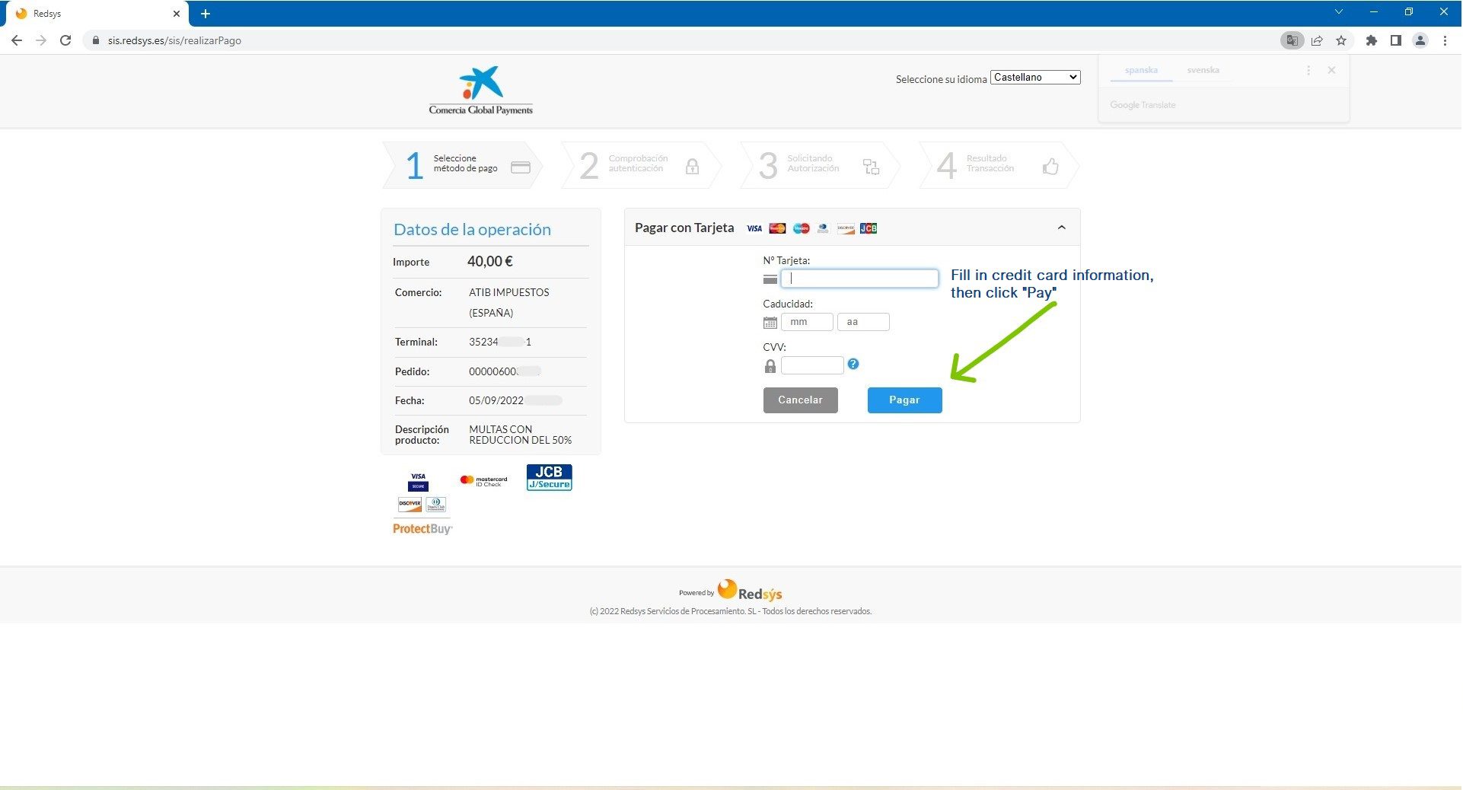
Task: Click the Visa icon in Pagar con Tarjeta header
Action: pyautogui.click(x=754, y=228)
